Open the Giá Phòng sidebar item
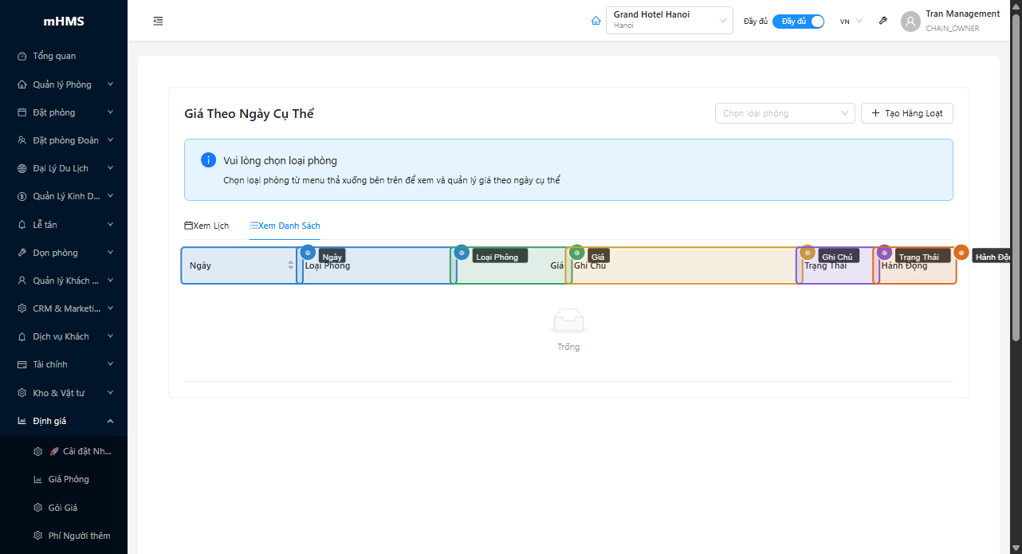Image resolution: width=1022 pixels, height=554 pixels. coord(69,479)
